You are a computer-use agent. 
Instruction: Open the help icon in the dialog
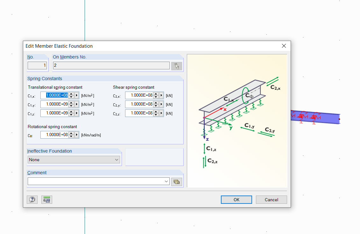tap(32, 200)
